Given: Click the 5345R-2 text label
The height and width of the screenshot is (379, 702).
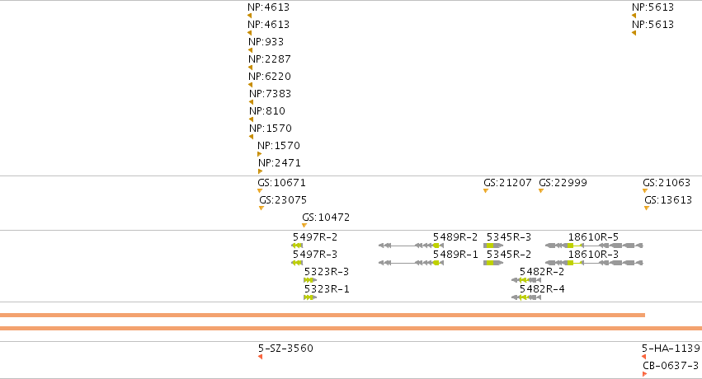Looking at the screenshot, I should (509, 255).
